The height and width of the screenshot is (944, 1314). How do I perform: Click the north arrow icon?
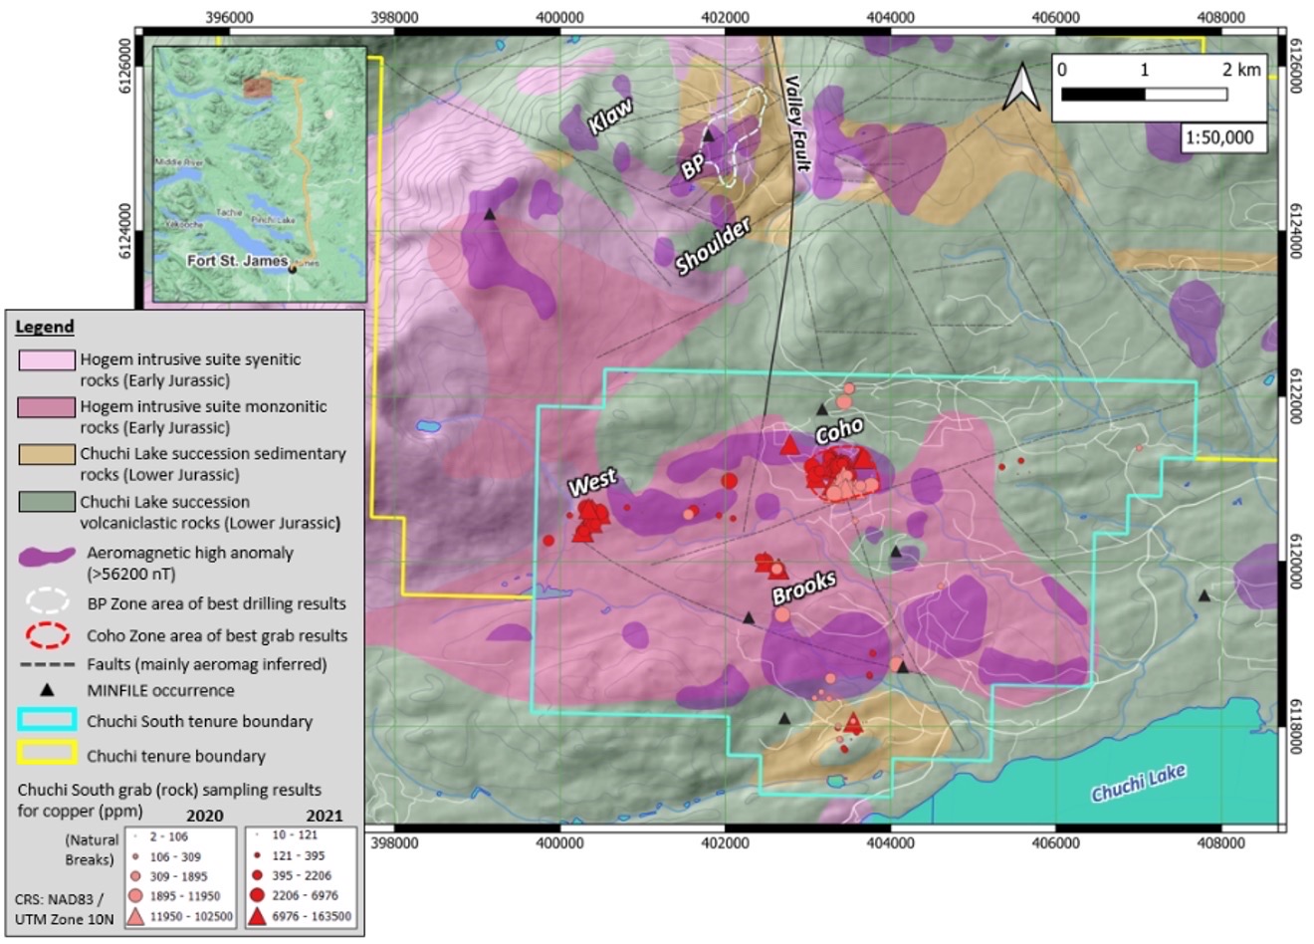(1020, 87)
